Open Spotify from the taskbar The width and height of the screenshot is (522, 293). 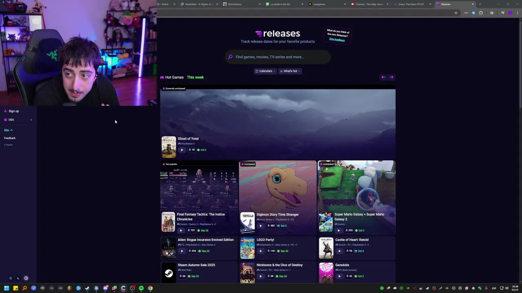click(141, 288)
